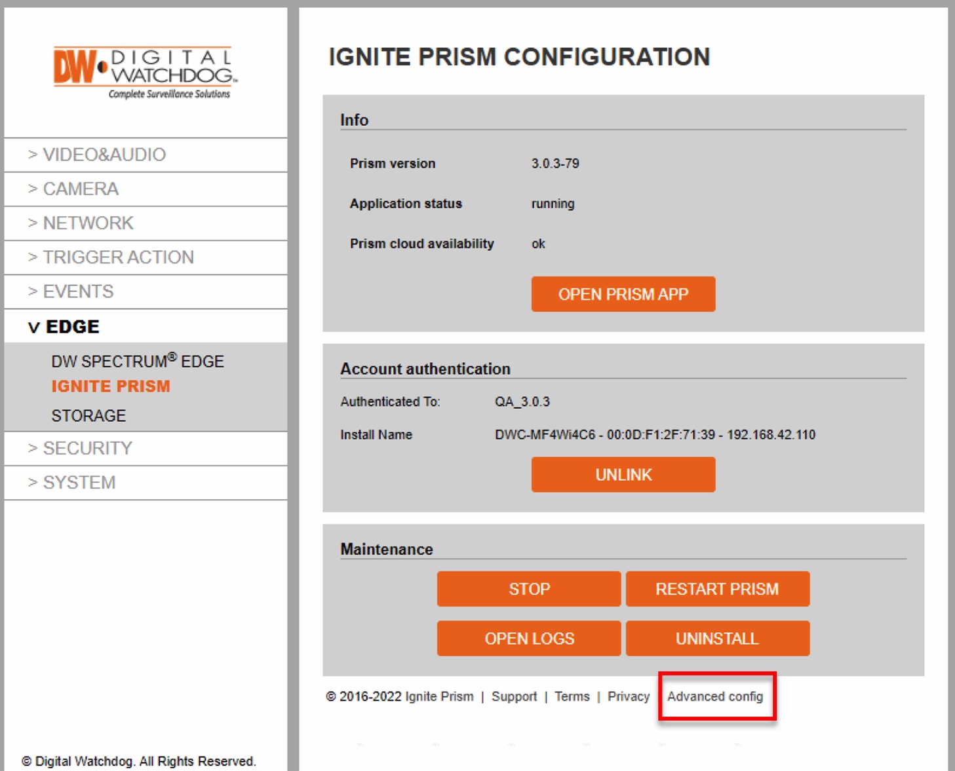Collapse the EDGE menu section
955x771 pixels.
pyautogui.click(x=146, y=326)
